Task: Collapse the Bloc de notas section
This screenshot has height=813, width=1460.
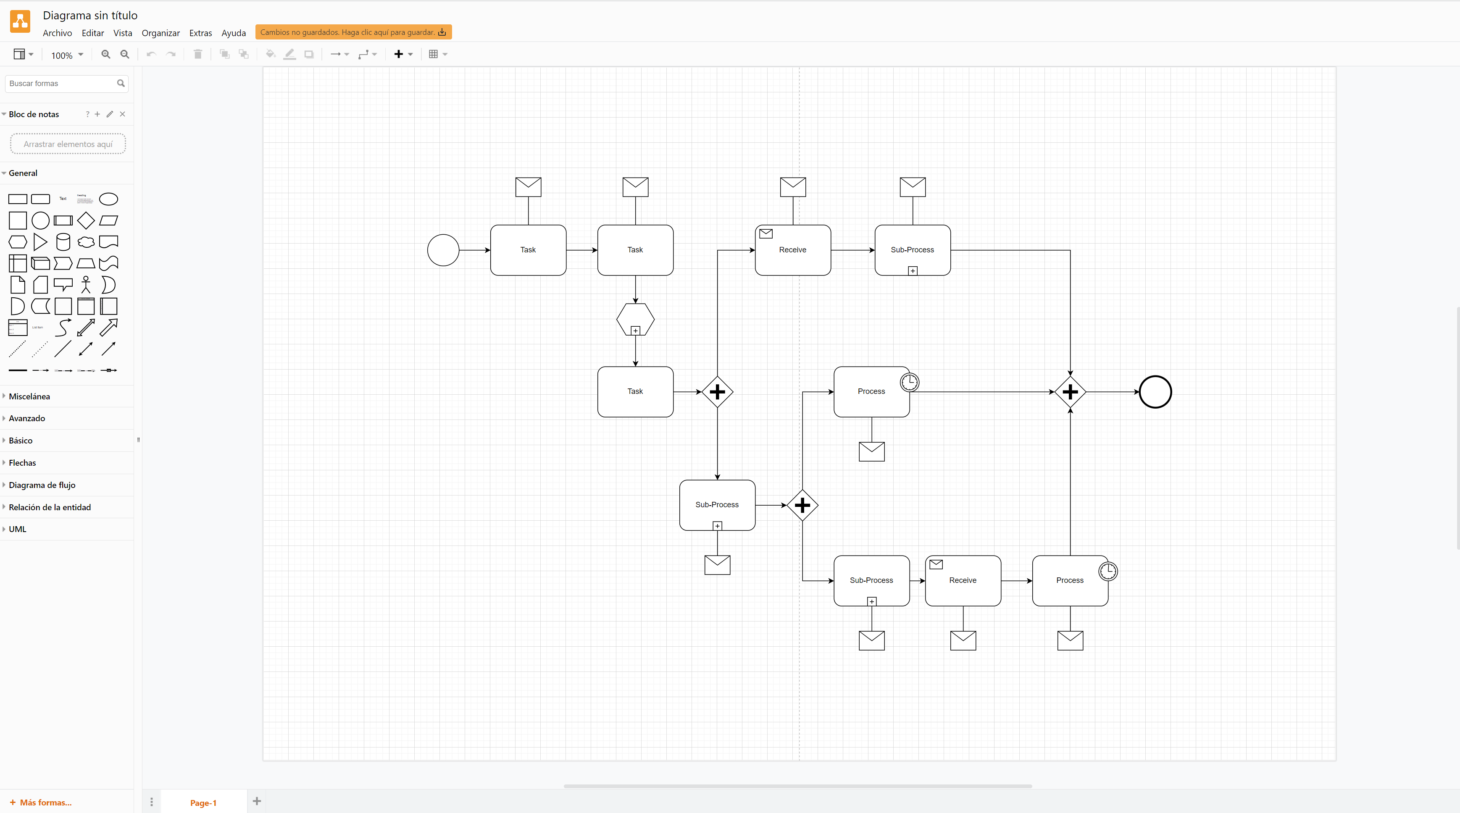Action: point(34,115)
